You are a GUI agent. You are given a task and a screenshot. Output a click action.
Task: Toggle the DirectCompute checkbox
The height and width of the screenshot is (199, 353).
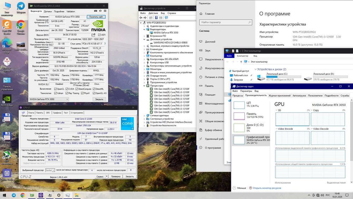pos(77,89)
